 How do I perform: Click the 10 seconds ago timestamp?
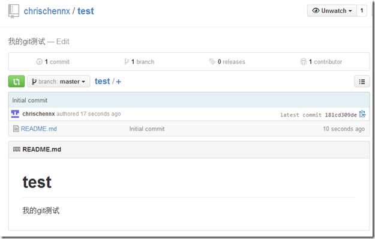coord(344,129)
